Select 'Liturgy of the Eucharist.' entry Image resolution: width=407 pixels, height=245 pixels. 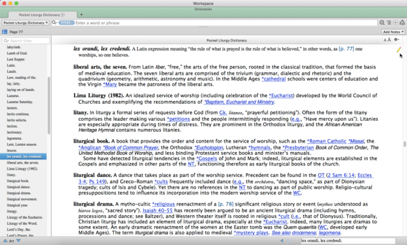click(24, 217)
